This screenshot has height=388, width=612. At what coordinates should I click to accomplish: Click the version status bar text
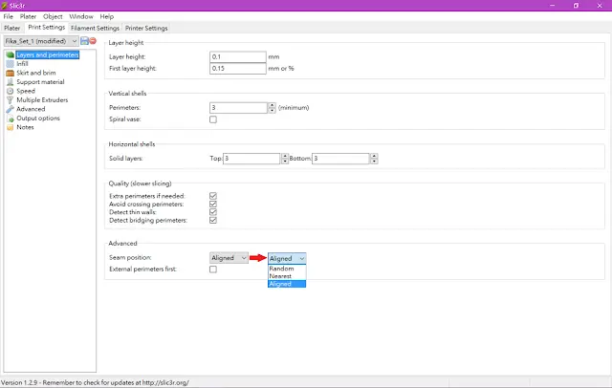tap(96, 382)
